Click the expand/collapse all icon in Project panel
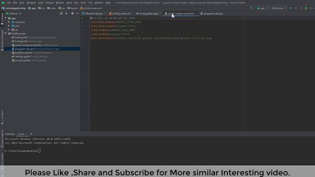 click(x=66, y=13)
